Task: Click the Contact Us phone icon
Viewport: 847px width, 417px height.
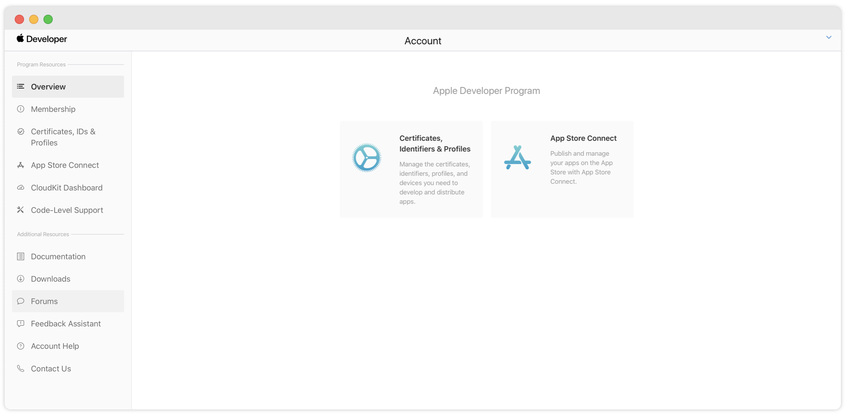Action: pyautogui.click(x=20, y=368)
